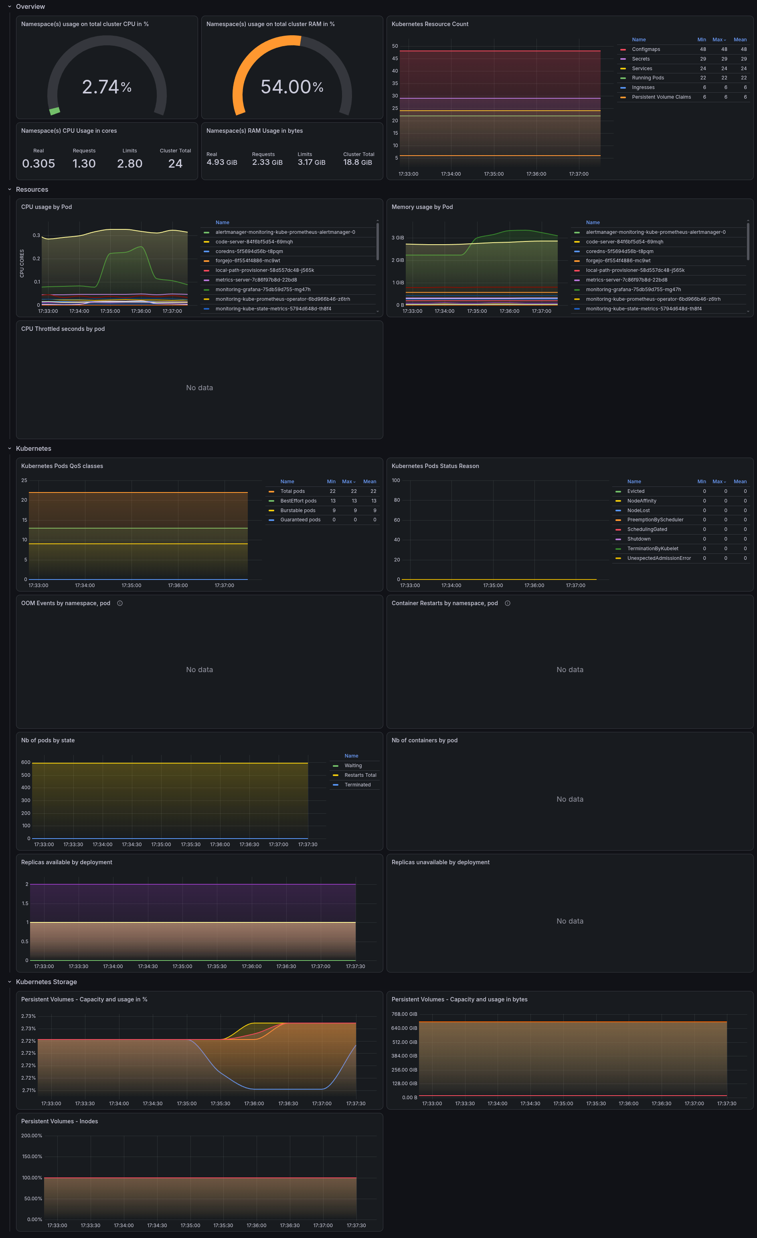The image size is (757, 1238).
Task: Click info icon beside OOM Events title
Action: (120, 604)
